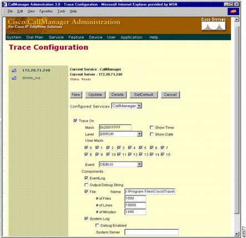Click the Internet Explorer icon in title bar
This screenshot has height=238, width=246.
5,4
